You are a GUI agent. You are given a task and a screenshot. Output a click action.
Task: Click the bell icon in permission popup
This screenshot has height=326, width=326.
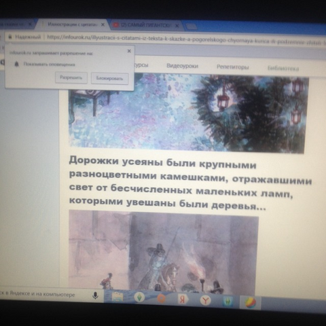pos(16,64)
